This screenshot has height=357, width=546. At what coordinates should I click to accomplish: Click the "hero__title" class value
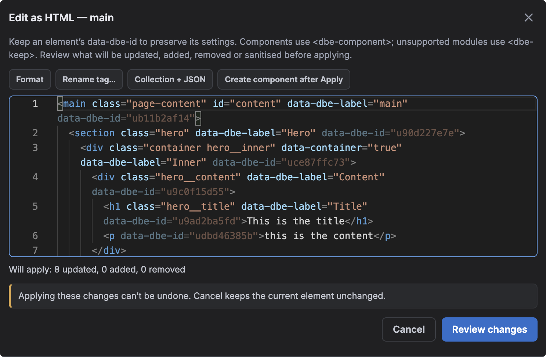point(198,206)
